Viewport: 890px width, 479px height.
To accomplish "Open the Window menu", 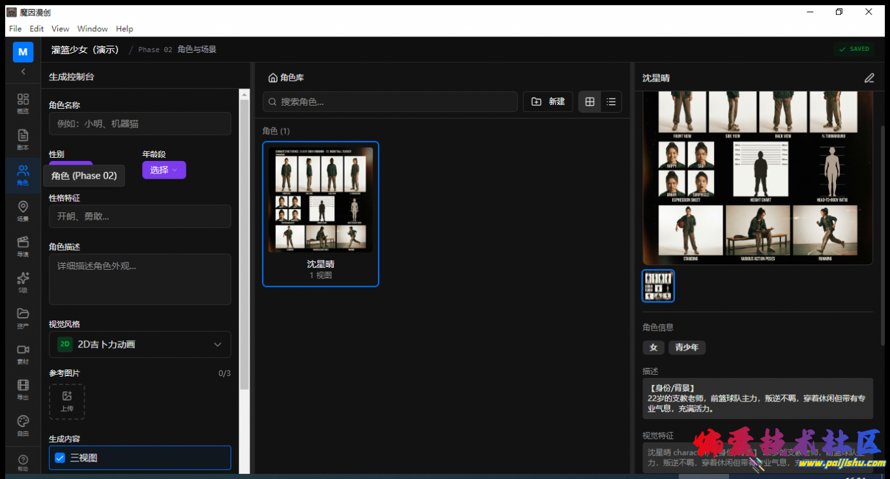I will (x=92, y=29).
